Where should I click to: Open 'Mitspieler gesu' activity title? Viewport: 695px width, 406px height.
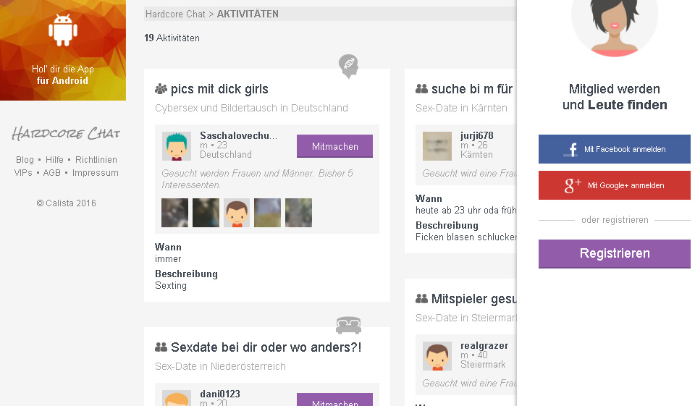pyautogui.click(x=473, y=299)
